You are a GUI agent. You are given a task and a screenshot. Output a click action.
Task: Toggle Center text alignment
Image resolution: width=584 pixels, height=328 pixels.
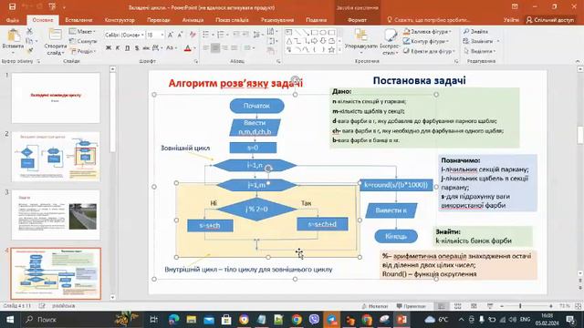215,48
